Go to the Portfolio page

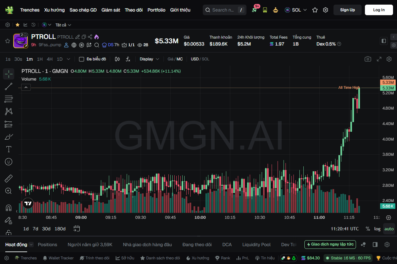coord(156,10)
